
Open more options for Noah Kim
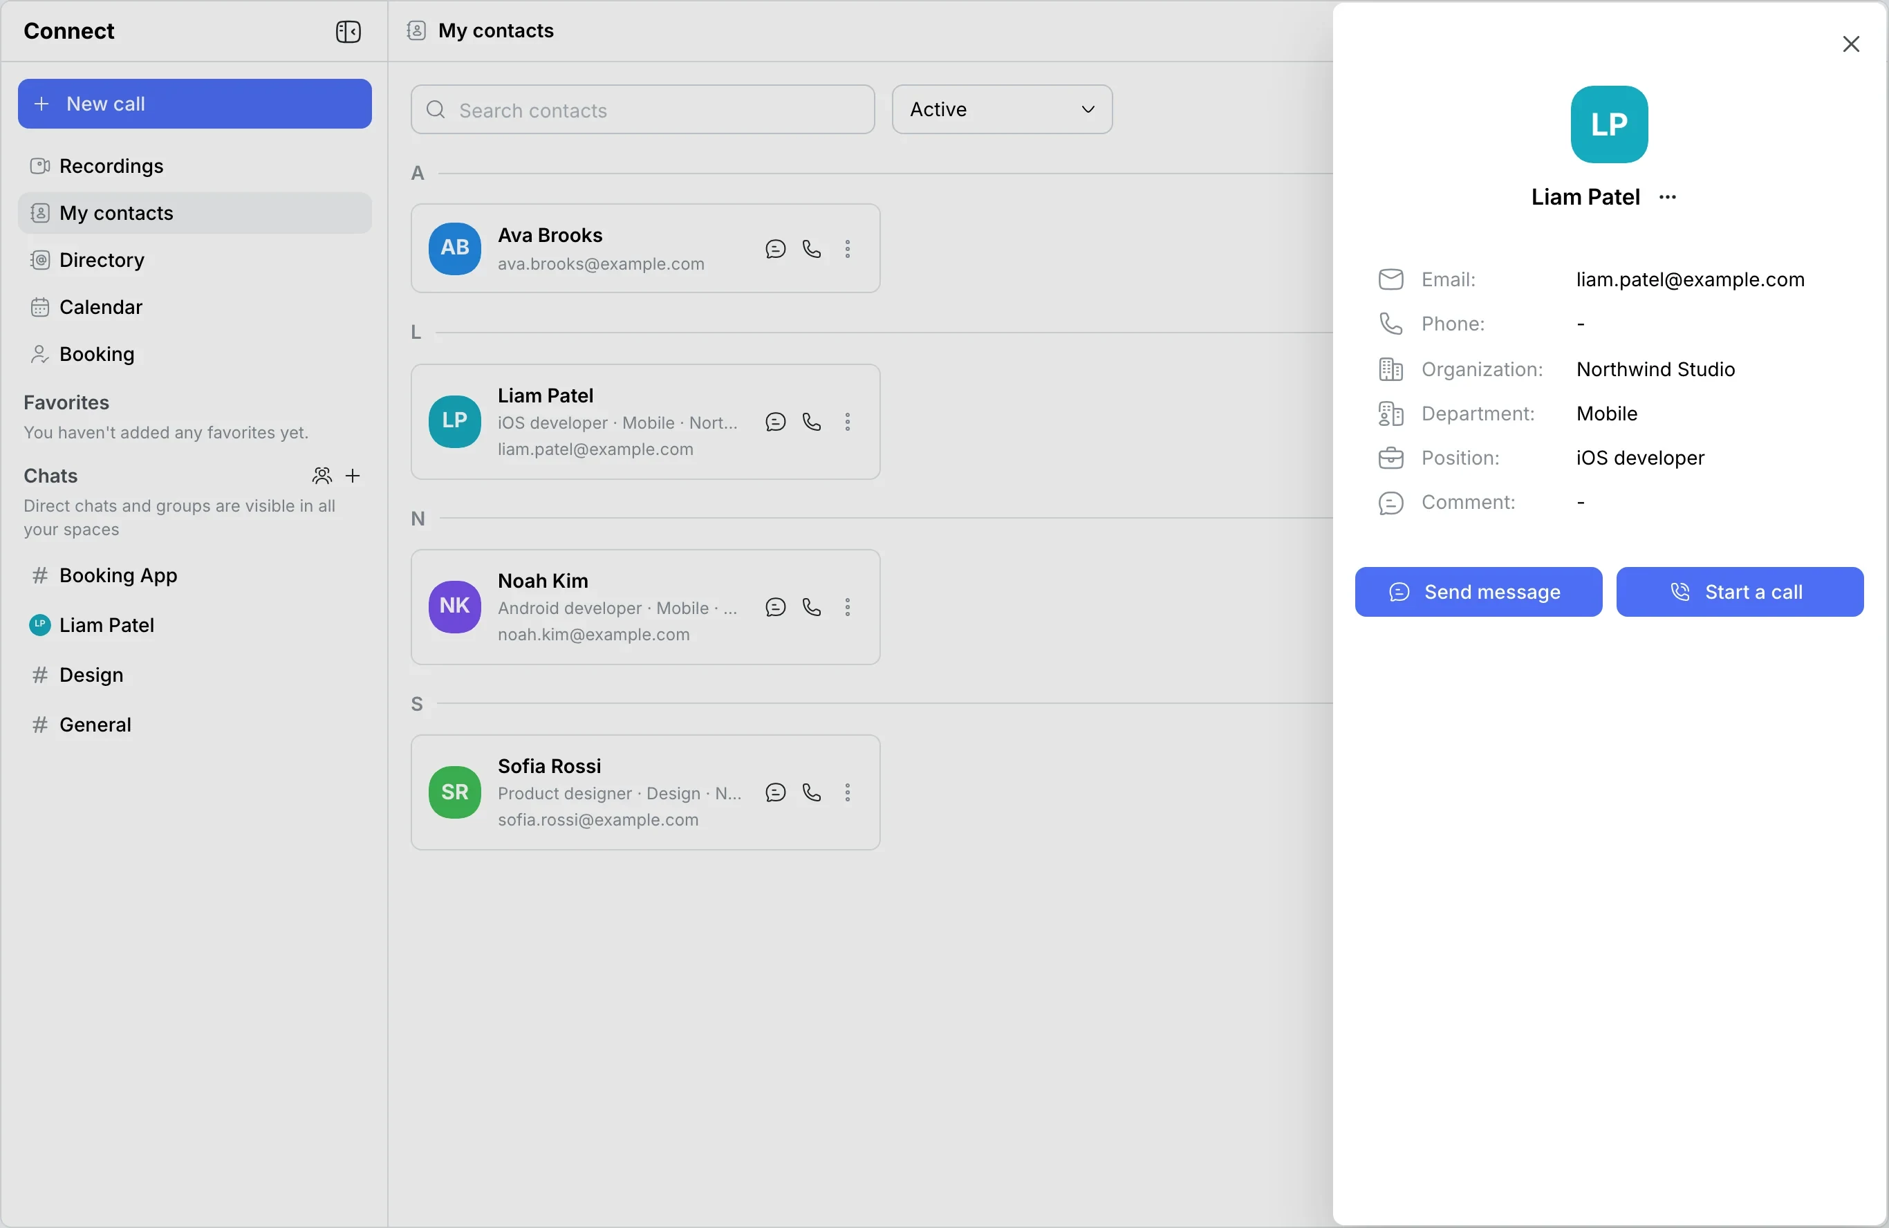pyautogui.click(x=848, y=607)
